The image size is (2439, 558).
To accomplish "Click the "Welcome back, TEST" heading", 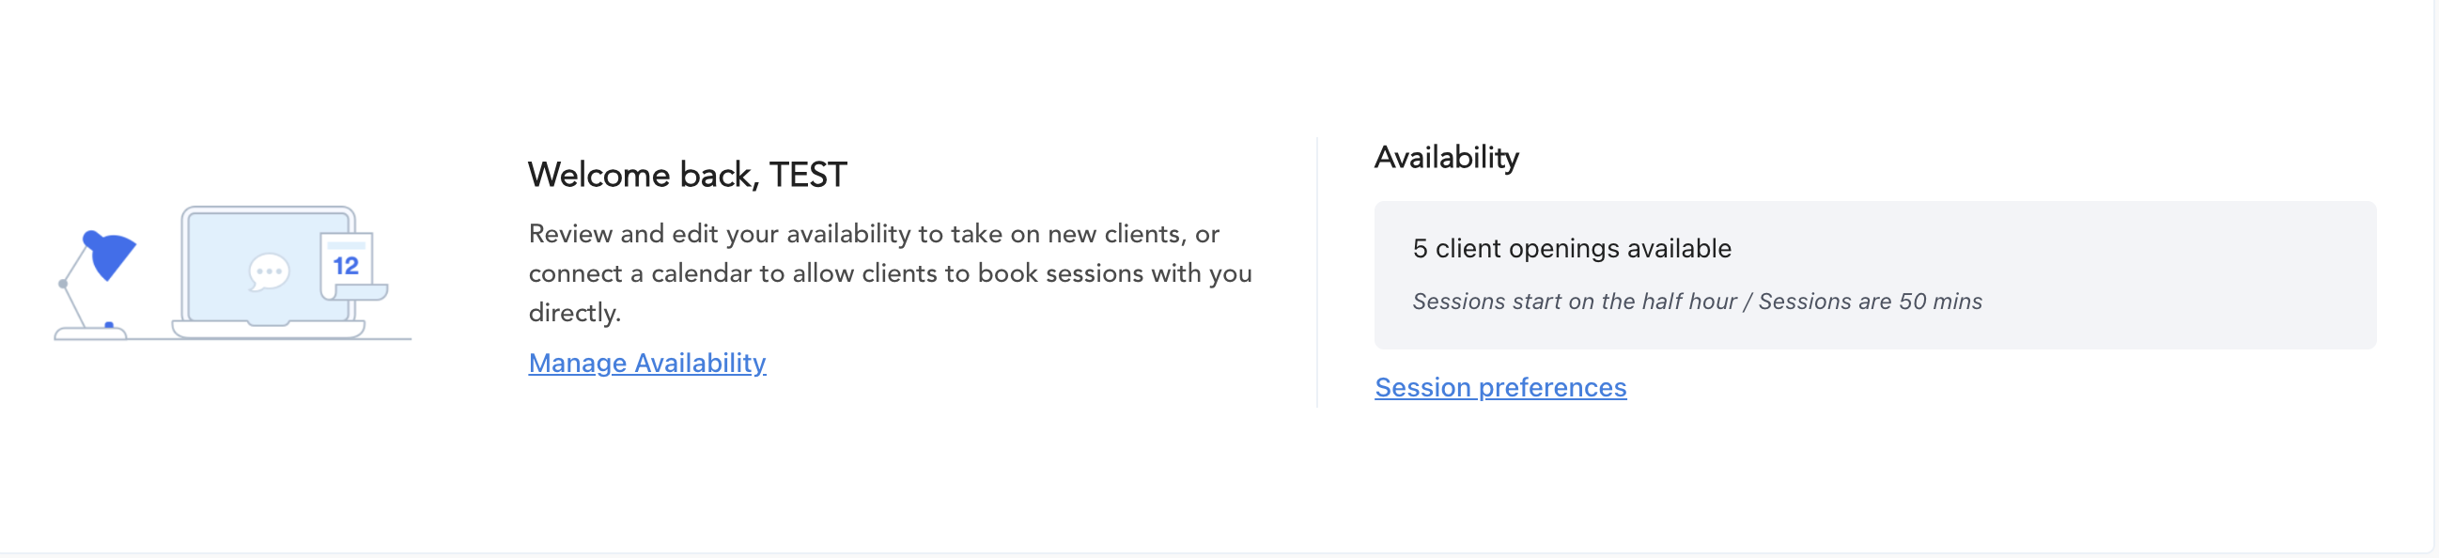I will pos(687,176).
